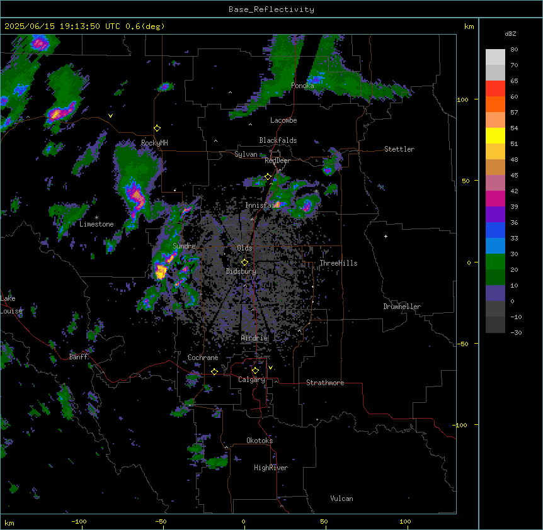Select the ThreeHills label
543x530 pixels.
coord(338,263)
